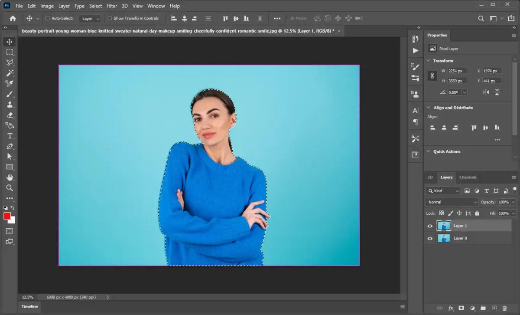Enable Show Transform Controls checkbox
The width and height of the screenshot is (520, 315).
[x=110, y=18]
